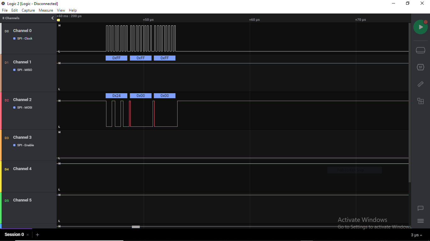
Task: Open the Measure menu
Action: pos(46,10)
